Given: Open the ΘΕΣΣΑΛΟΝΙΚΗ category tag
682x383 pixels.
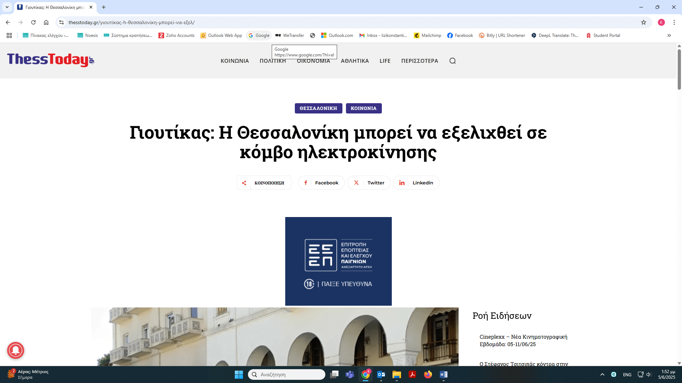Looking at the screenshot, I should coord(318,108).
